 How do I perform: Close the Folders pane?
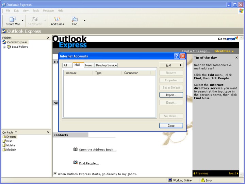48,38
